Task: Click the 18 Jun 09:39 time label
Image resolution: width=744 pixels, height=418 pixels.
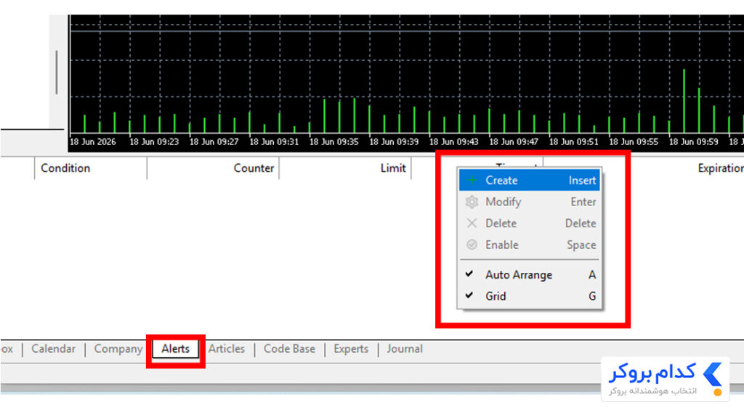Action: [x=394, y=142]
